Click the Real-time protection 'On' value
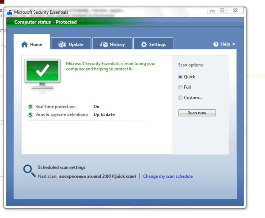 96,107
